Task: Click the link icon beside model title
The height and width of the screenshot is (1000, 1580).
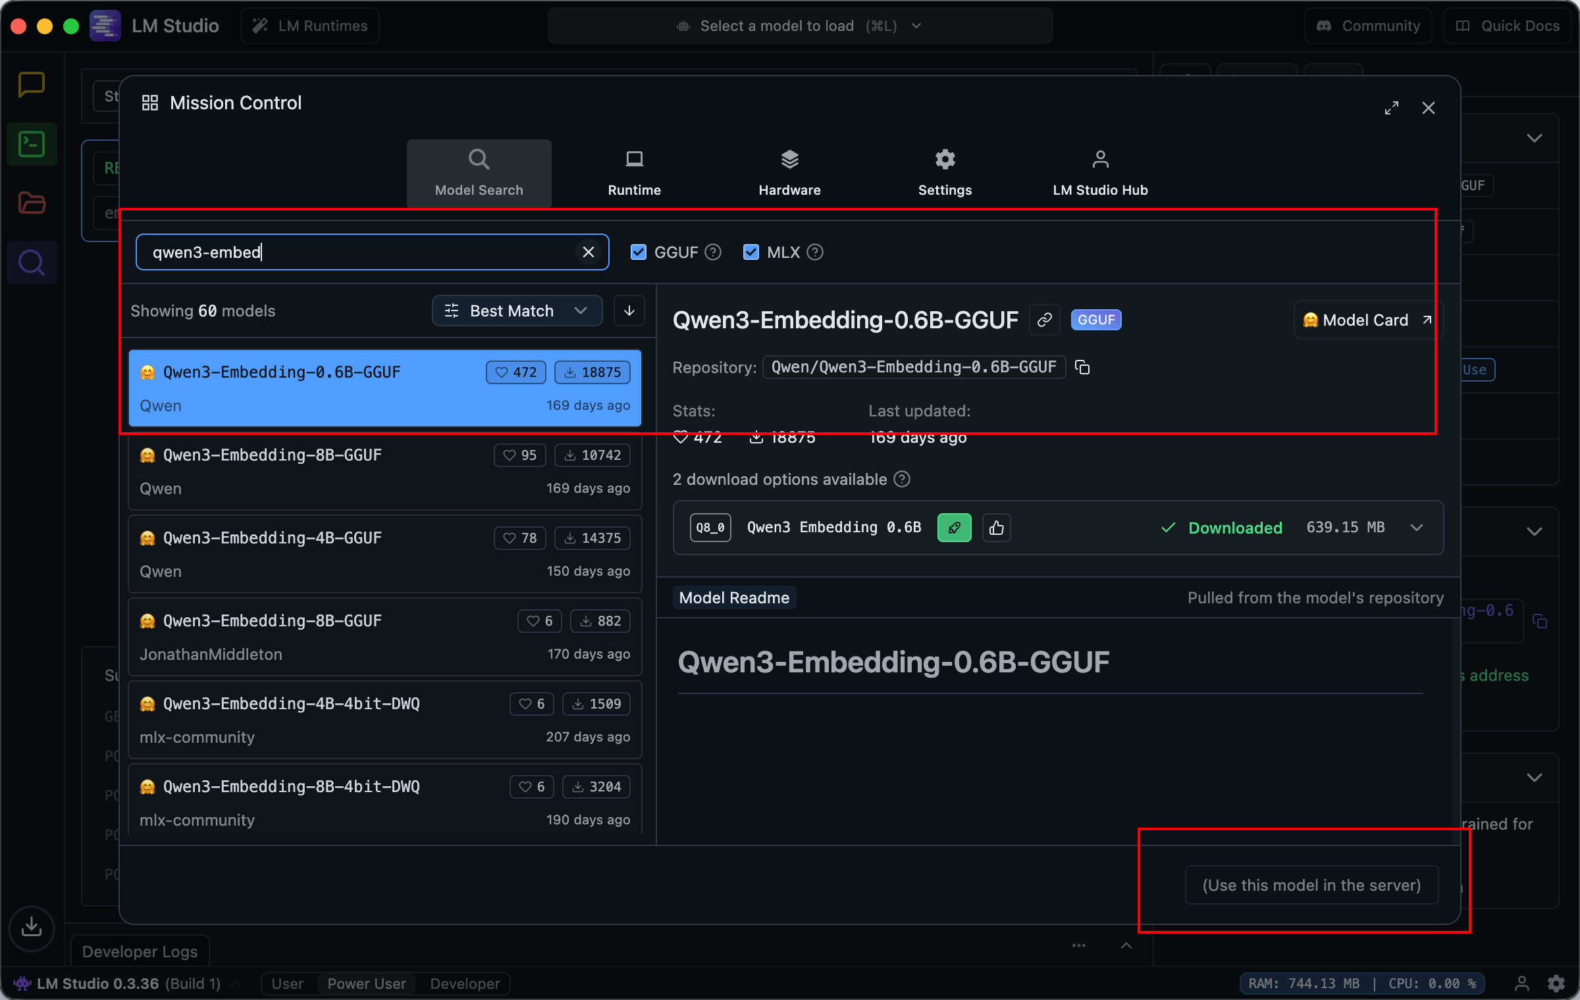Action: click(x=1045, y=320)
